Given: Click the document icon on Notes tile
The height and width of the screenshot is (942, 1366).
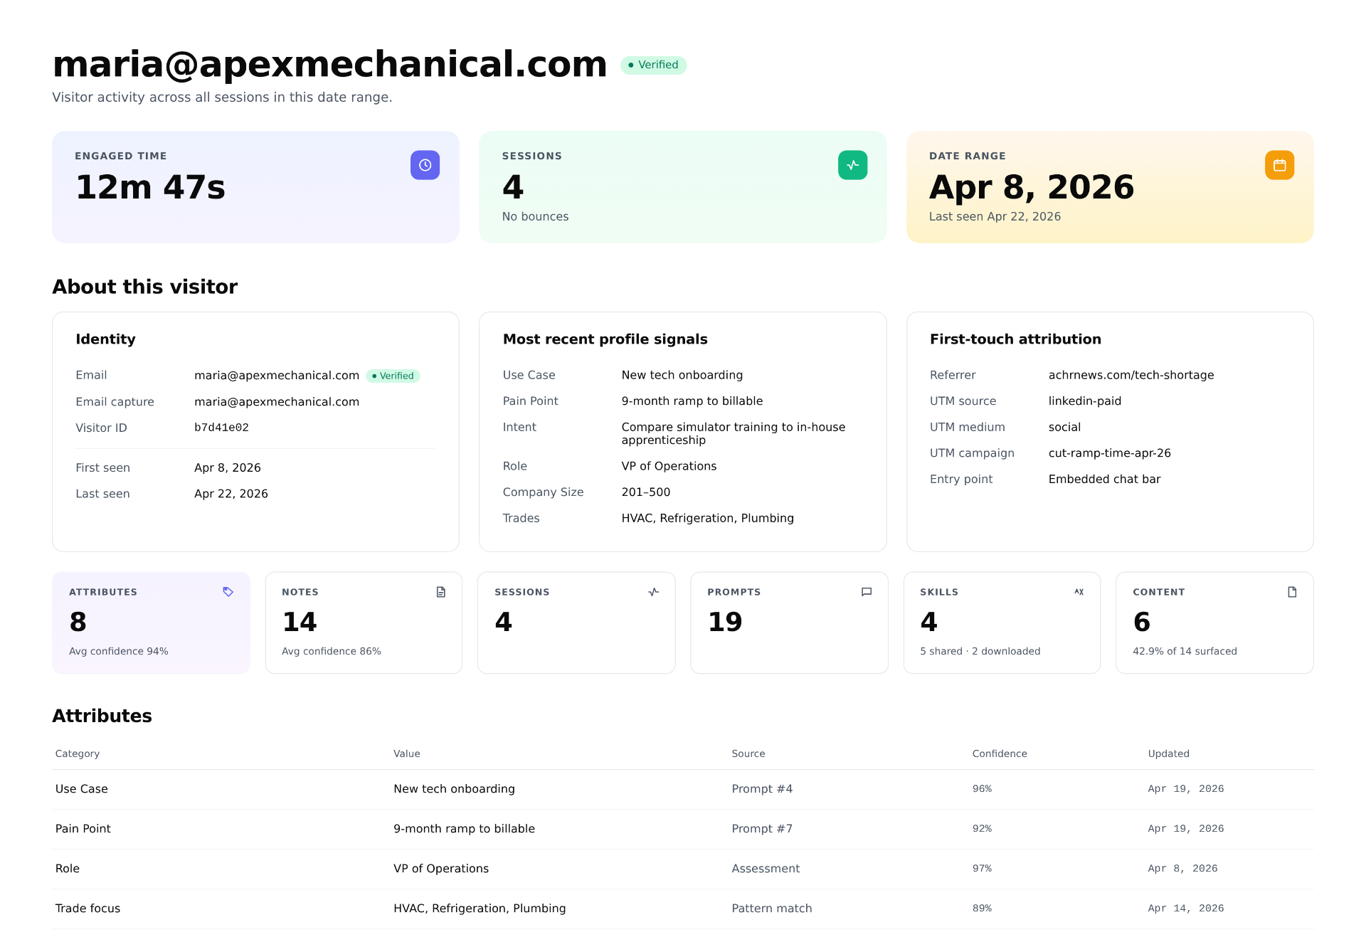Looking at the screenshot, I should pyautogui.click(x=440, y=592).
